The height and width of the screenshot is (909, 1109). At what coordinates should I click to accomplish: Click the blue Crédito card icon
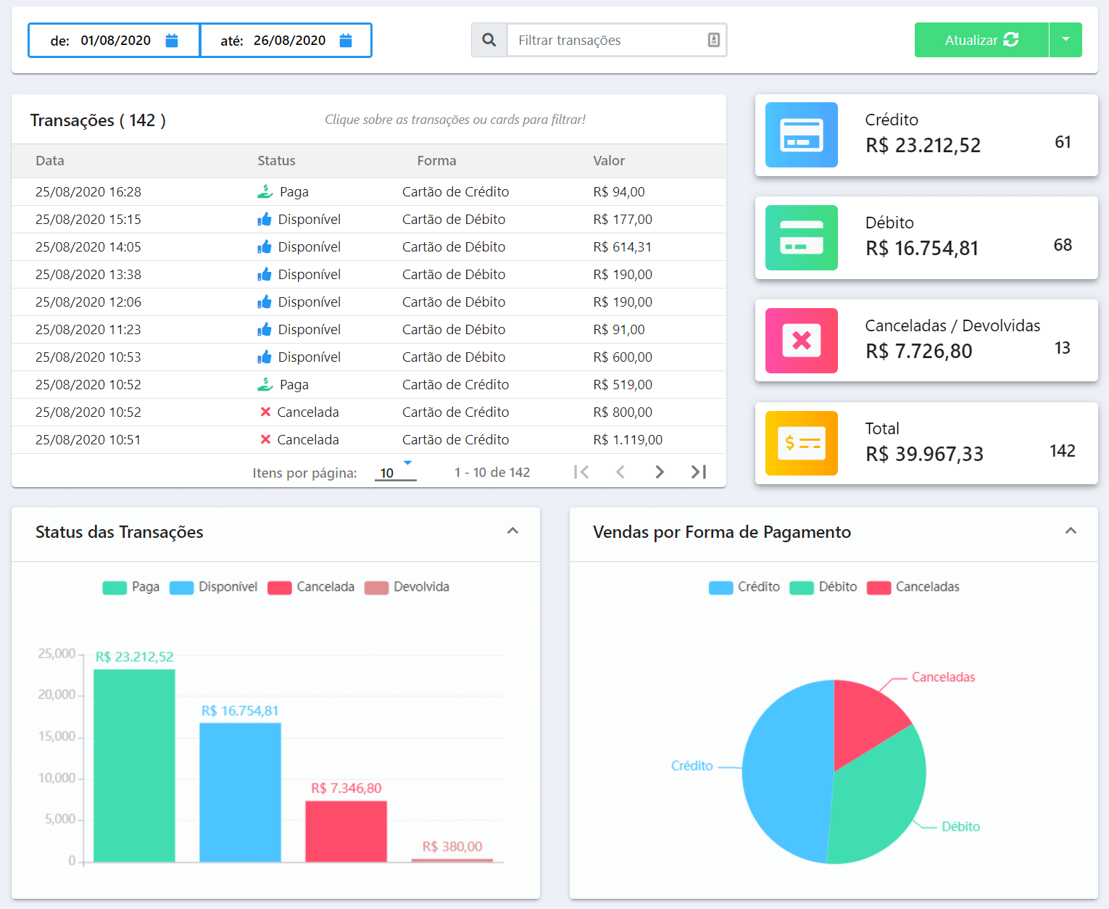[x=802, y=135]
